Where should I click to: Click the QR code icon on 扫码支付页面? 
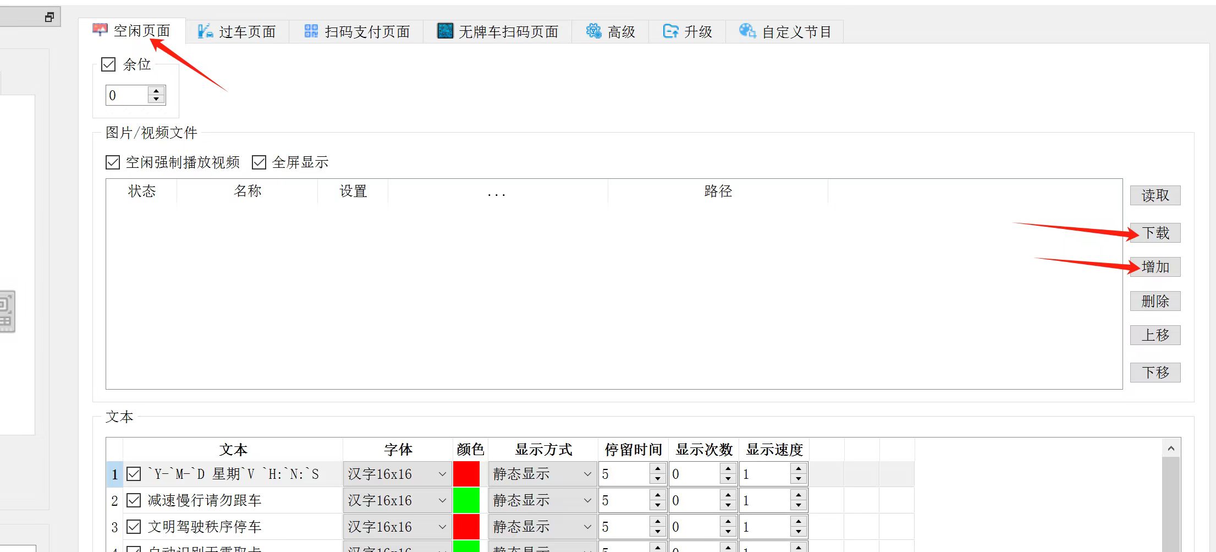coord(311,31)
